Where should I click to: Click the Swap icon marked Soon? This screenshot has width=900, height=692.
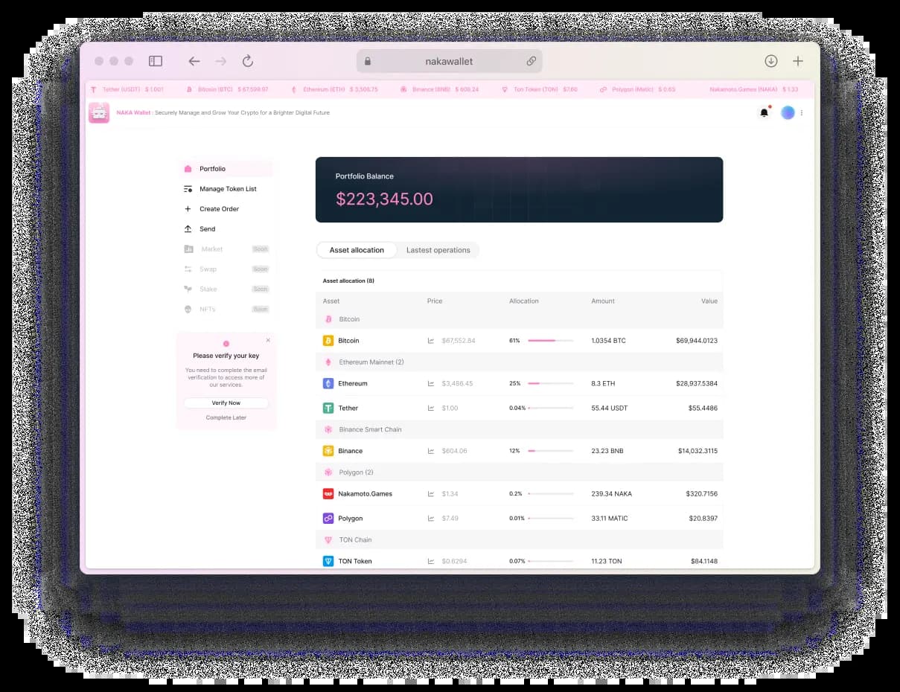click(188, 269)
